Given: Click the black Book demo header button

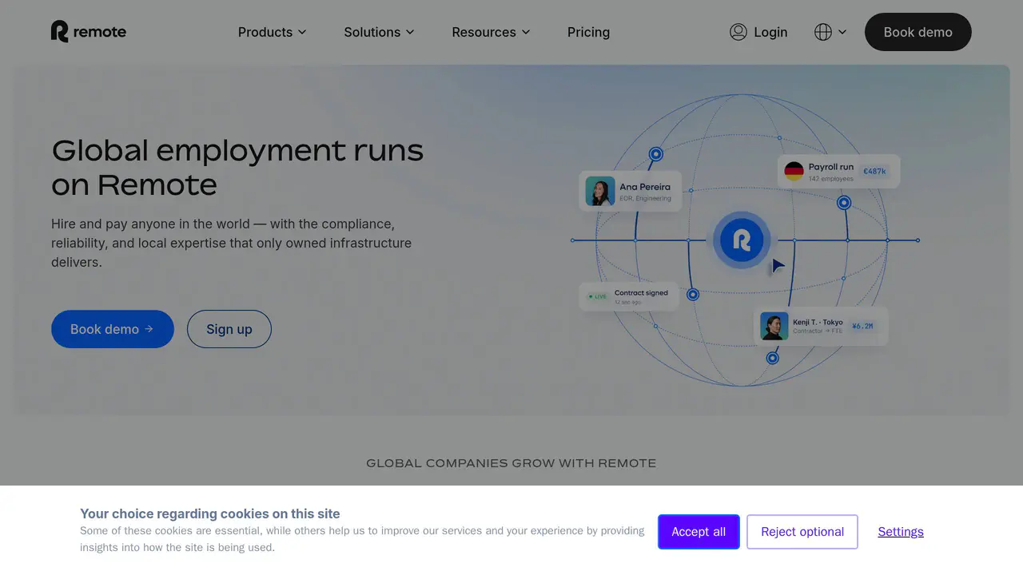Looking at the screenshot, I should pos(918,32).
